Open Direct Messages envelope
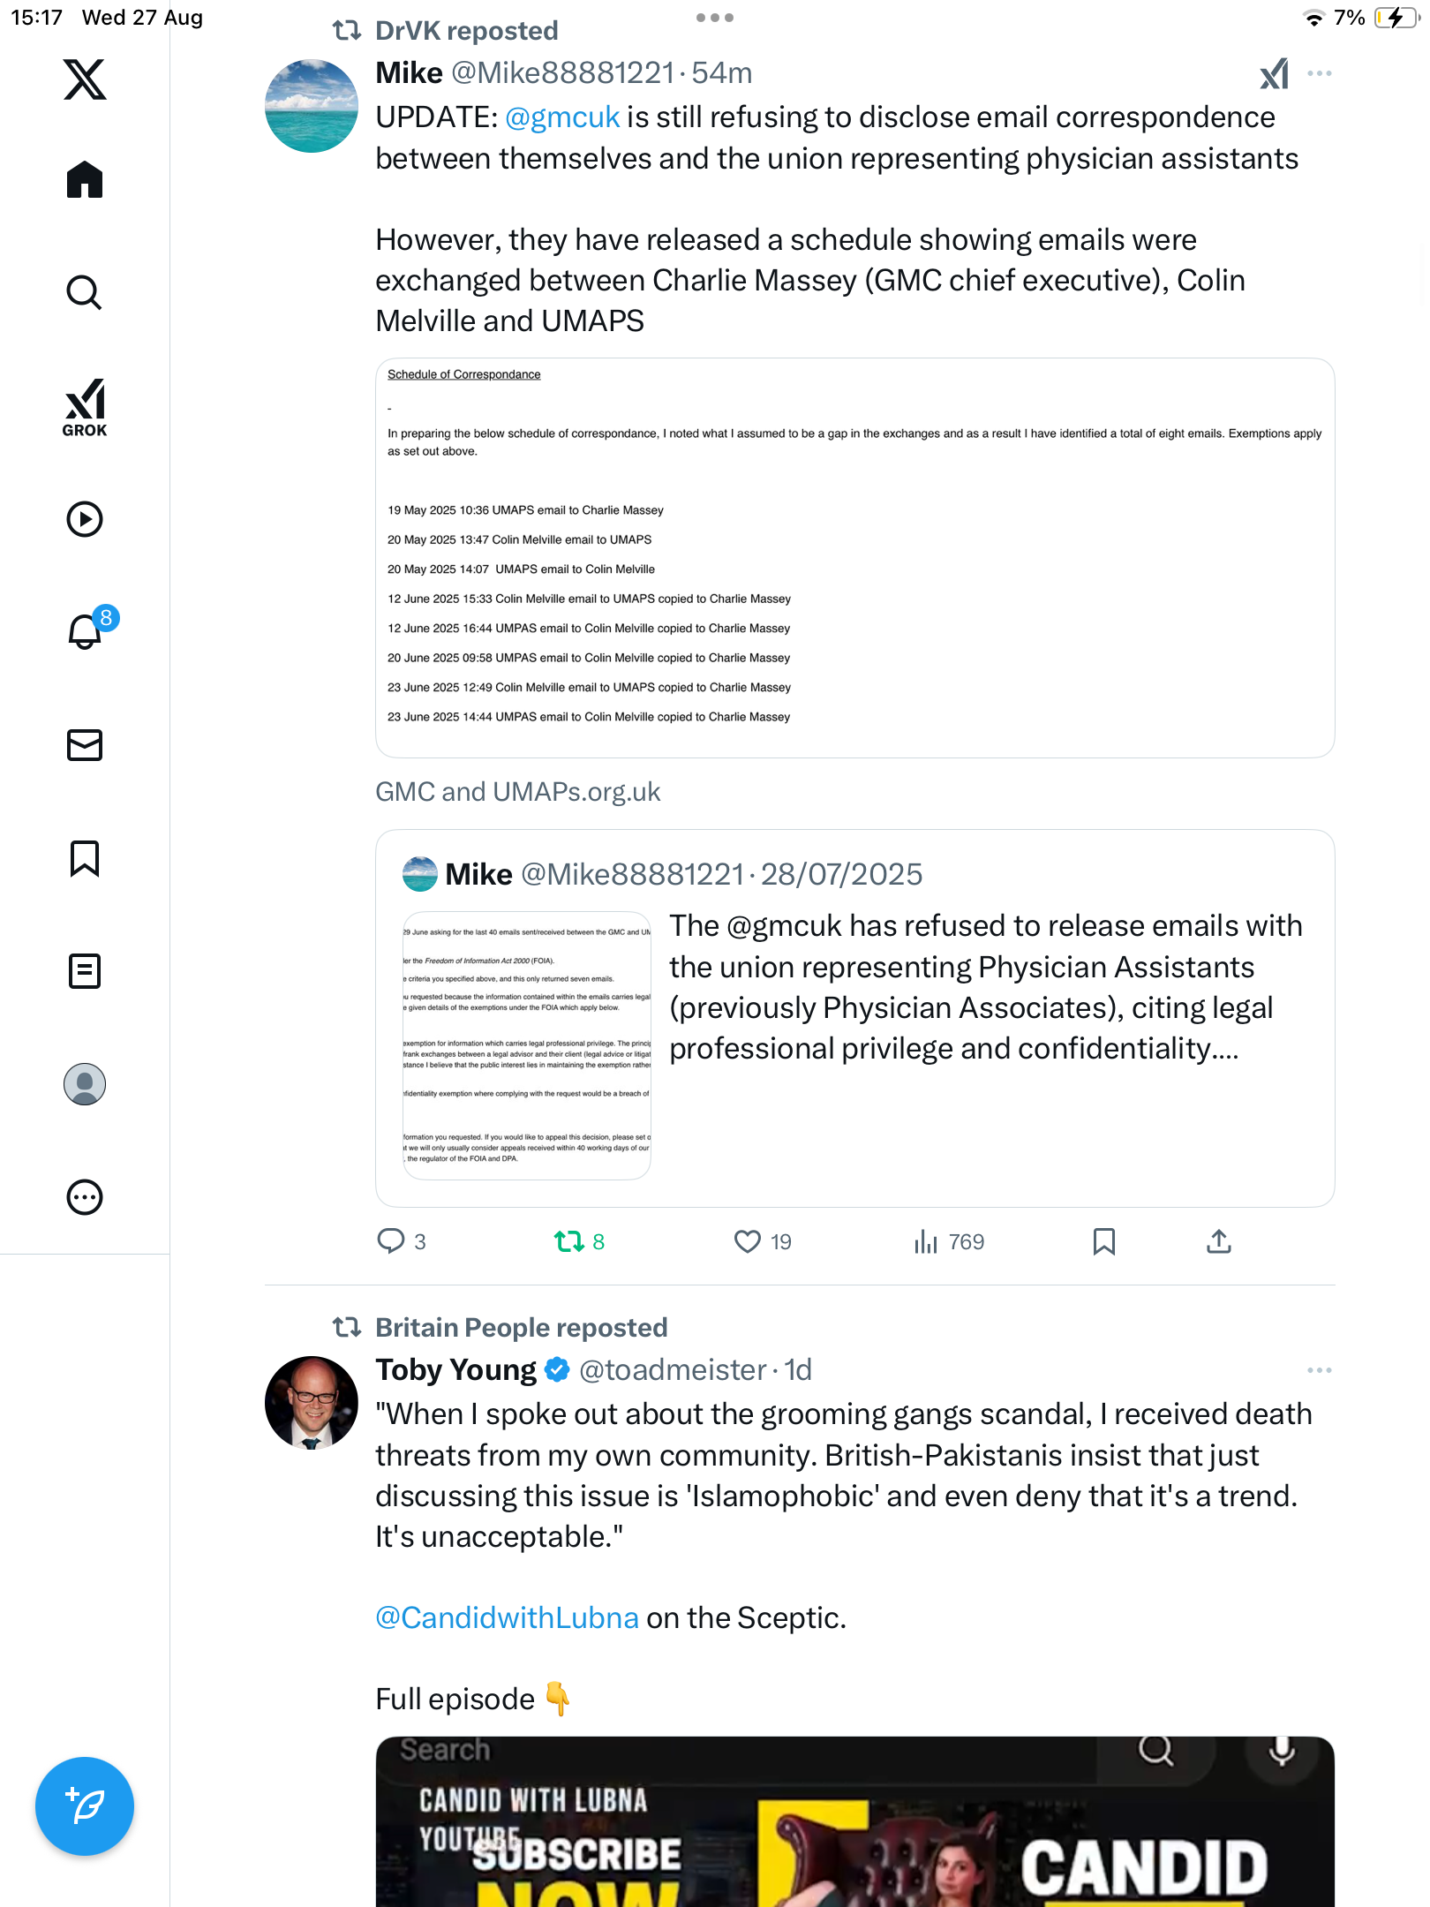Image resolution: width=1430 pixels, height=1907 pixels. [85, 745]
